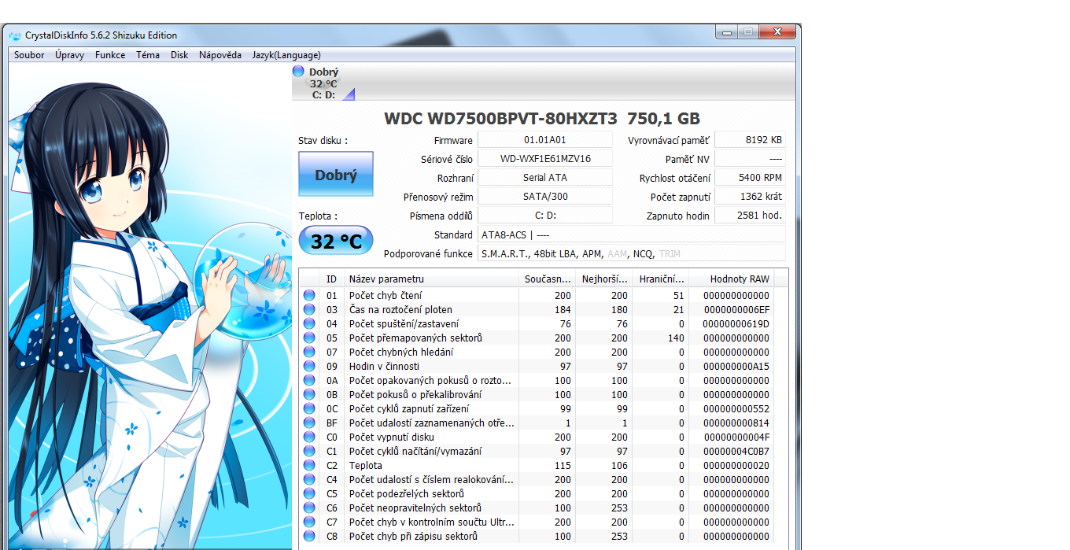Click status orb for Čas na roztočení ploten
Screen dimensions: 1070x550
pyautogui.click(x=309, y=309)
